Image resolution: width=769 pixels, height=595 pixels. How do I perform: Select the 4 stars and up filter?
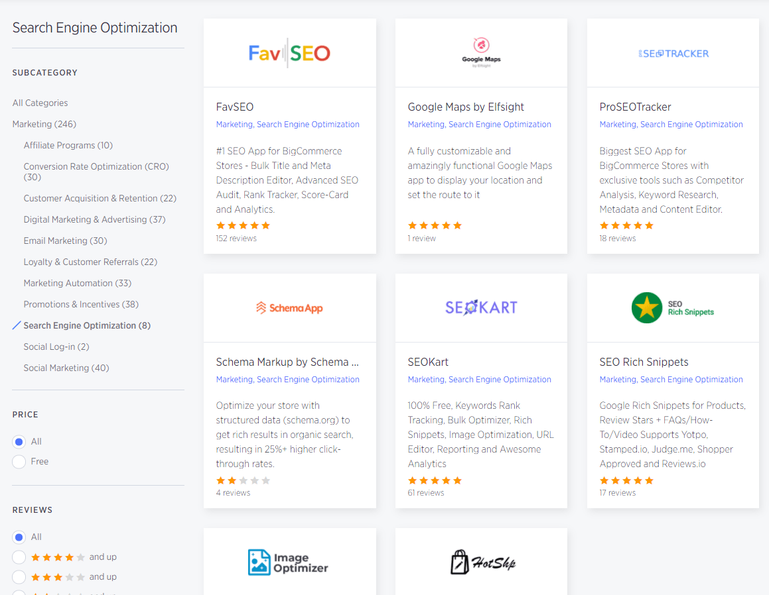(x=19, y=557)
